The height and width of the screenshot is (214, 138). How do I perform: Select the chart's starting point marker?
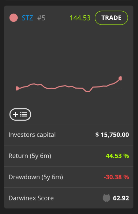pos(17,88)
